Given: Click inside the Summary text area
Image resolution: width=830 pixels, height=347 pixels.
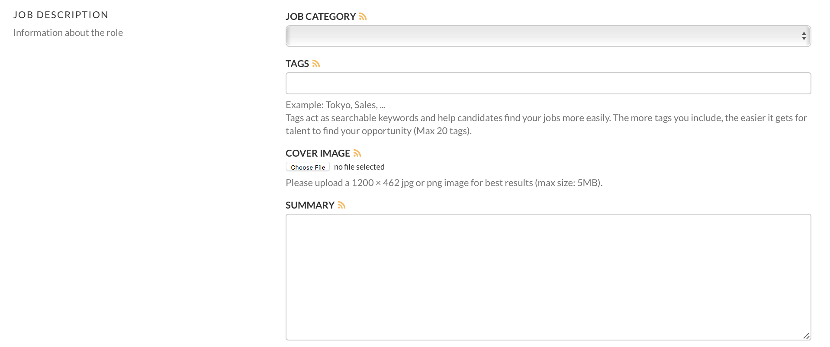Looking at the screenshot, I should [548, 277].
